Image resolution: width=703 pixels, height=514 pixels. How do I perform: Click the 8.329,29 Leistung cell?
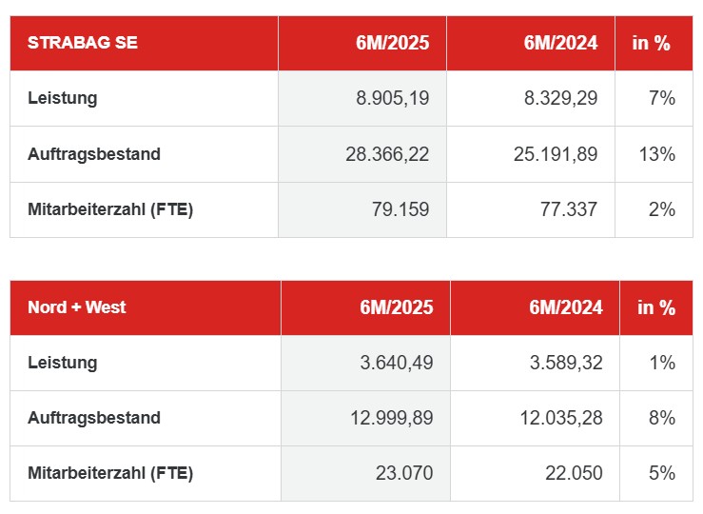point(559,98)
